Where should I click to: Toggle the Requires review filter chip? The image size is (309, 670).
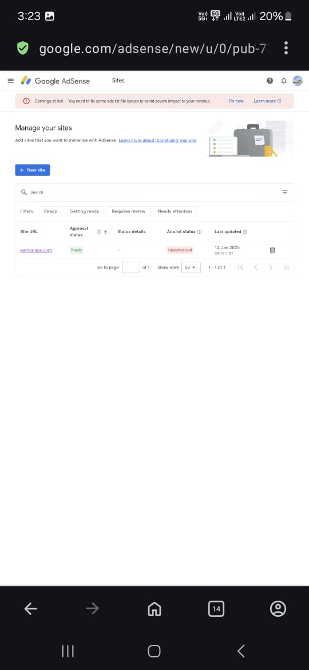[x=129, y=211]
